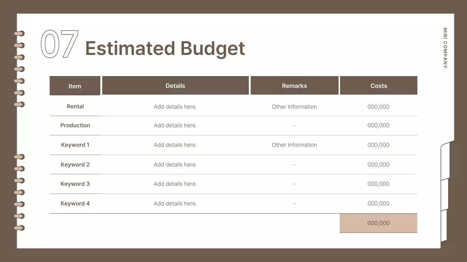Select the "Keyword 2" item cell
Image resolution: width=467 pixels, height=262 pixels.
[75, 164]
